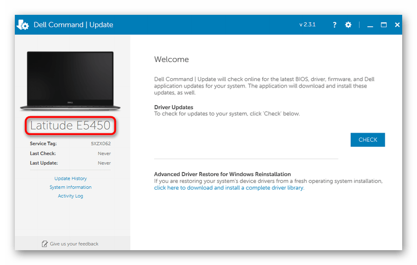
Task: Click the Service Tag value 5XZX062
Action: pos(101,144)
